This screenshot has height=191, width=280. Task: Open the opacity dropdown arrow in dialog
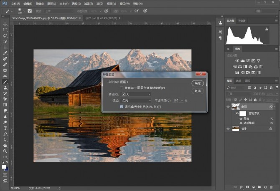[182, 101]
